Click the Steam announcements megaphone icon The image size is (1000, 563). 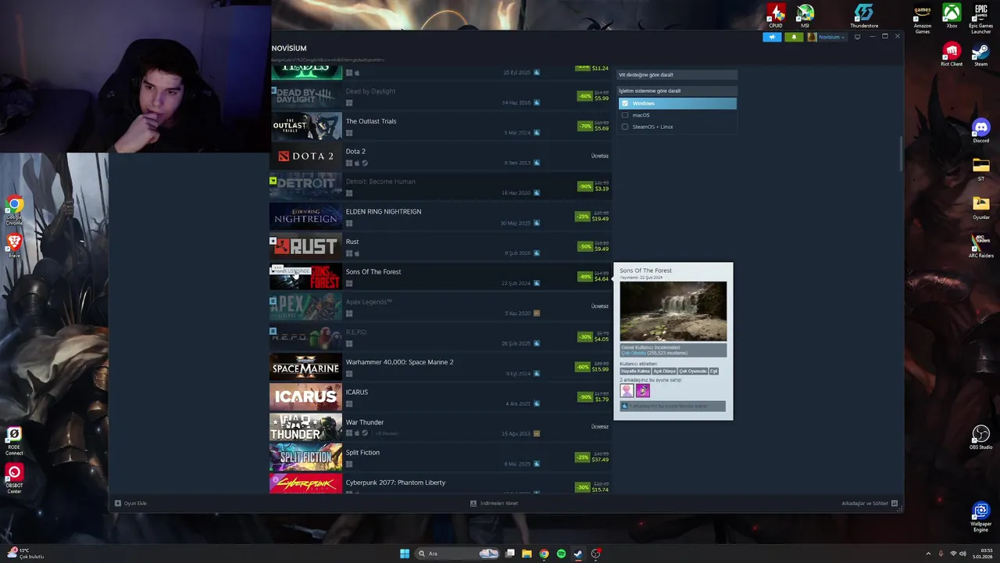(772, 37)
